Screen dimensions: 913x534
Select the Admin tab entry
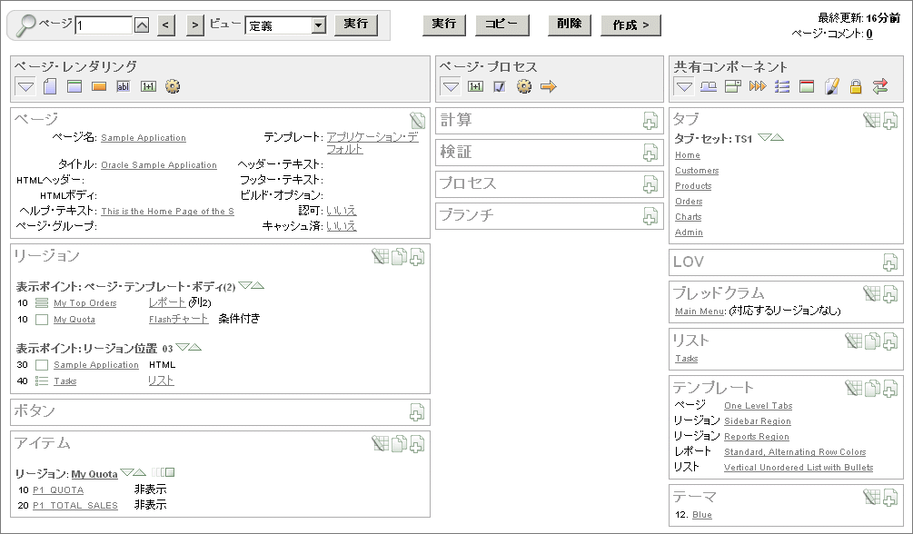pyautogui.click(x=688, y=232)
